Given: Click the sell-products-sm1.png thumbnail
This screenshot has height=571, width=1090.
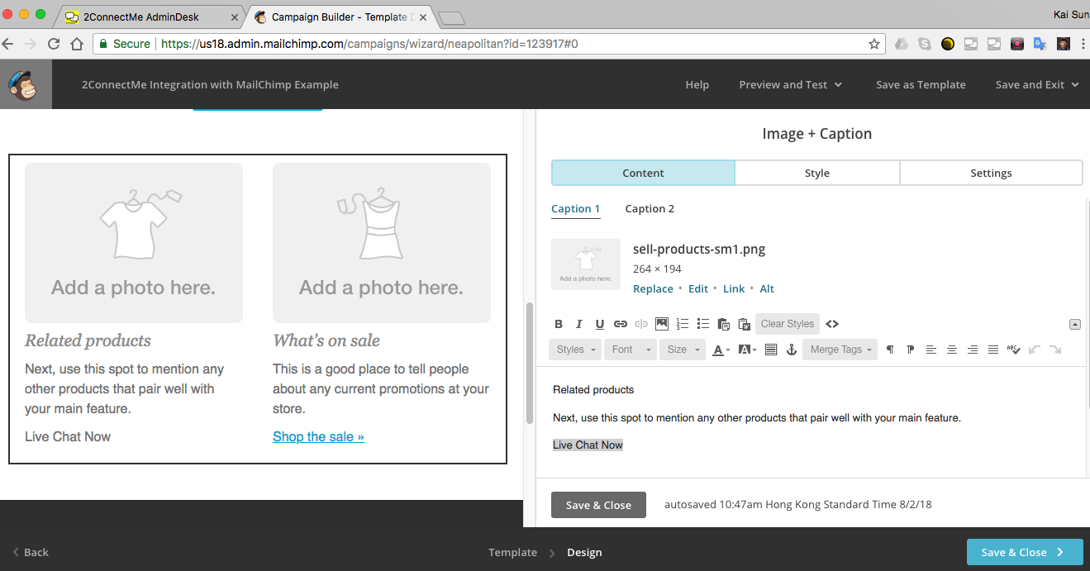Looking at the screenshot, I should click(x=586, y=264).
